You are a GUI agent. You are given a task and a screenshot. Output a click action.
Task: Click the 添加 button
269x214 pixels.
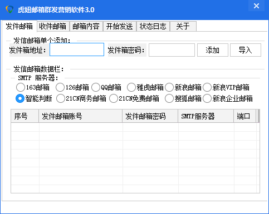coord(213,50)
